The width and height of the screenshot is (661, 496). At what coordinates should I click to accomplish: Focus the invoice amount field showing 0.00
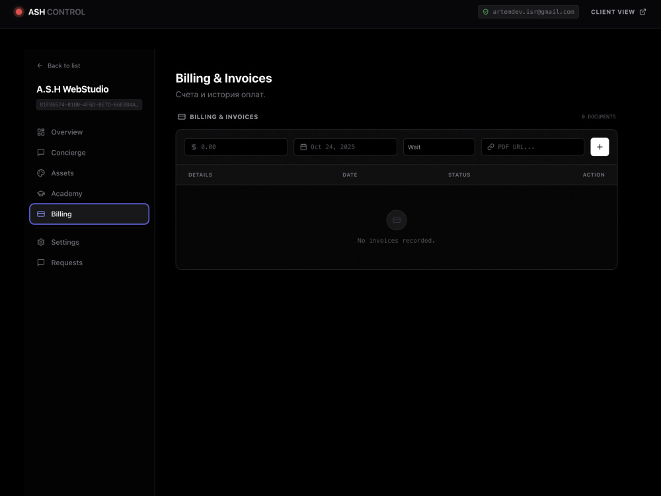(x=236, y=147)
